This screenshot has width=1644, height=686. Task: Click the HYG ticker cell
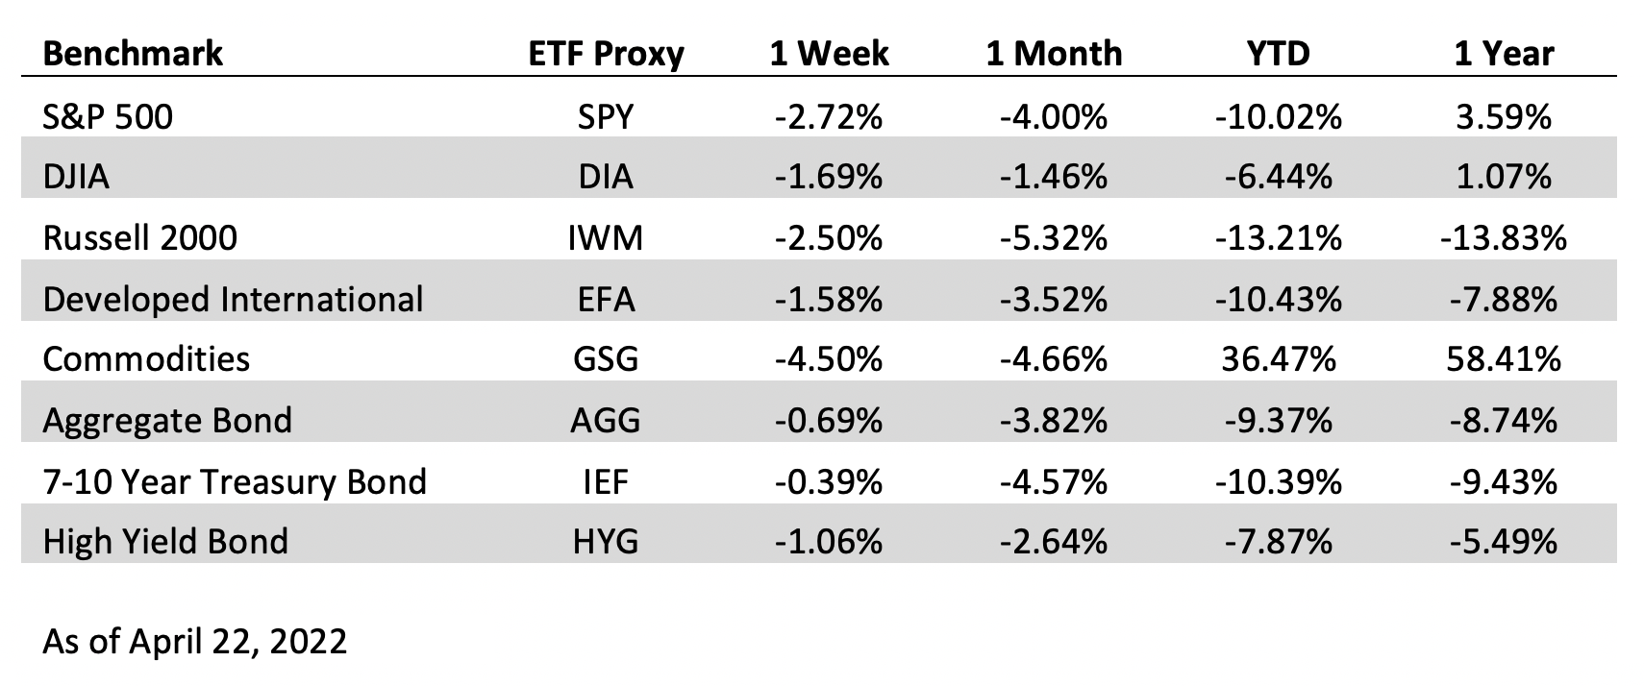pyautogui.click(x=606, y=542)
